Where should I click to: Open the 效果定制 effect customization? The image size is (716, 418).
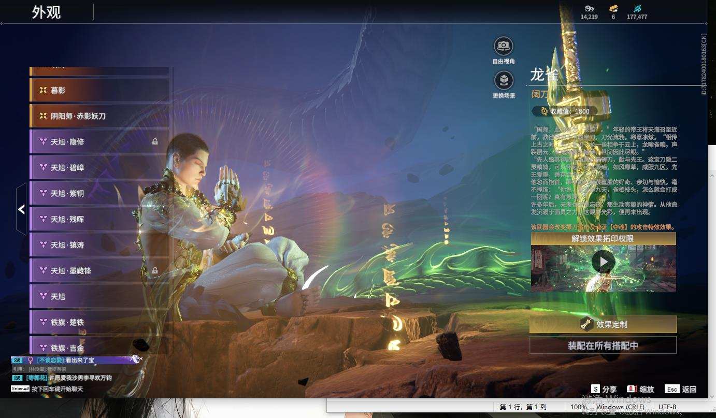point(603,324)
